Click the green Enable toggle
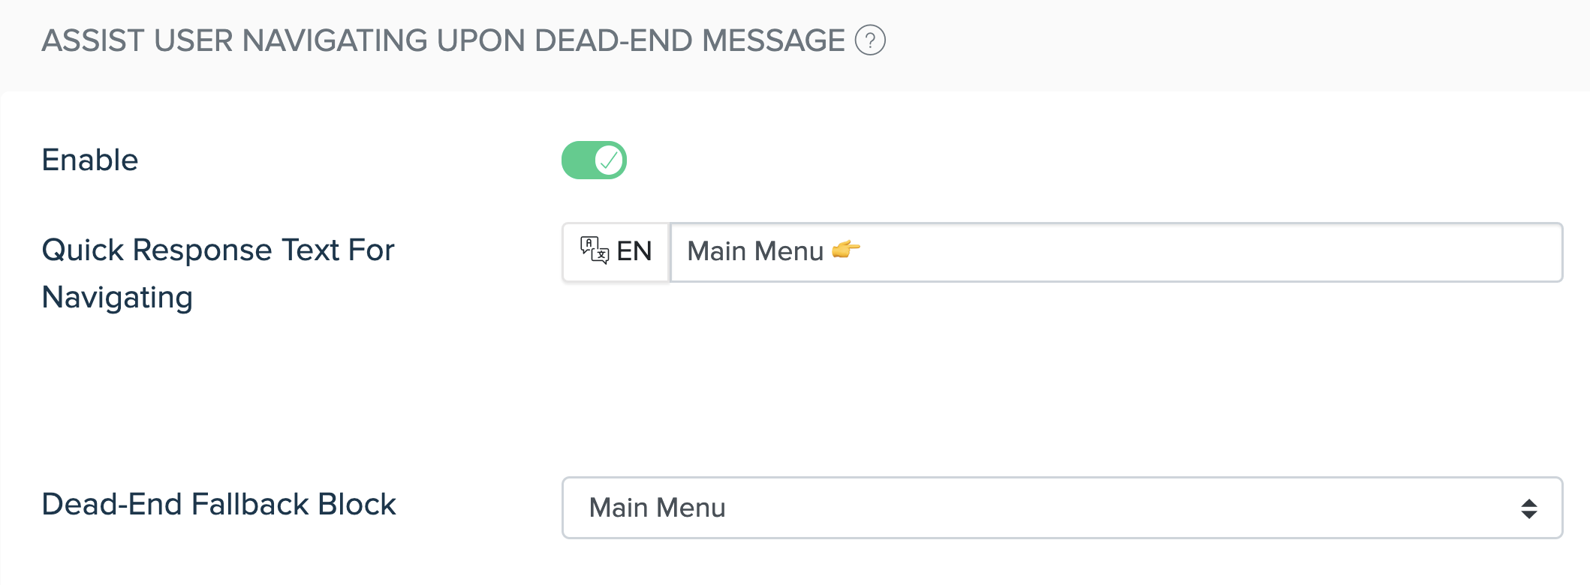This screenshot has width=1590, height=585. tap(594, 160)
